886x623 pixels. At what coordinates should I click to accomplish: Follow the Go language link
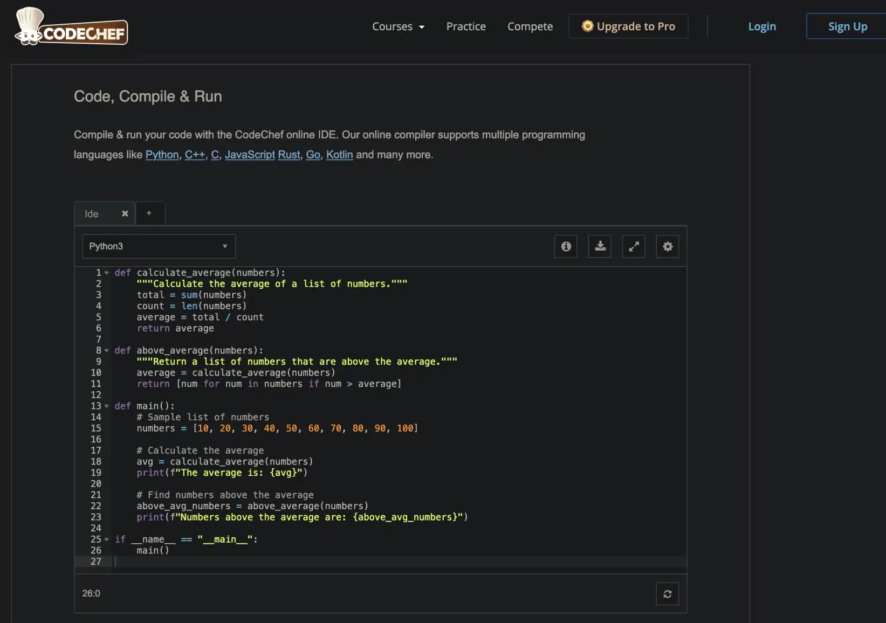[x=313, y=155]
